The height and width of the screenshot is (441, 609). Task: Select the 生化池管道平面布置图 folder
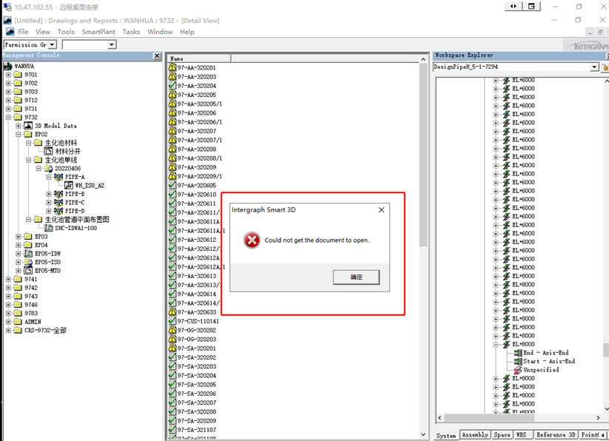pos(77,219)
